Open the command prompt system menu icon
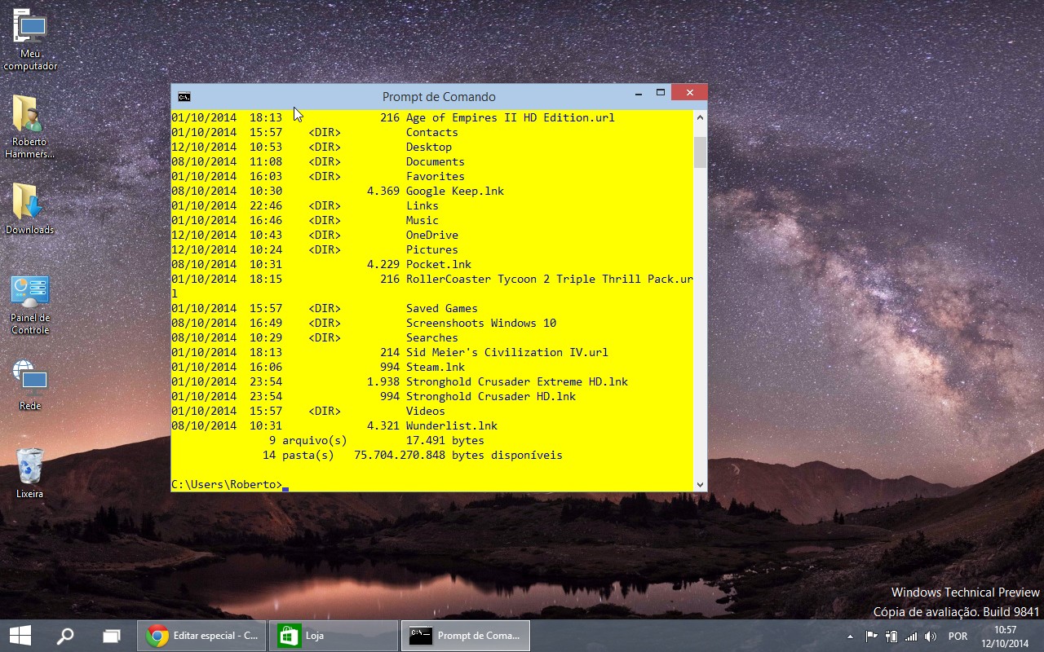The height and width of the screenshot is (652, 1044). [x=184, y=97]
